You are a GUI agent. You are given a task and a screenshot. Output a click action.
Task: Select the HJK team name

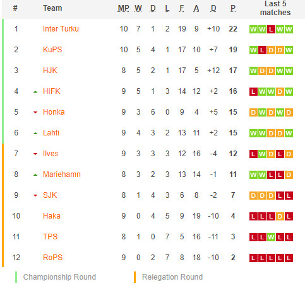tap(50, 71)
